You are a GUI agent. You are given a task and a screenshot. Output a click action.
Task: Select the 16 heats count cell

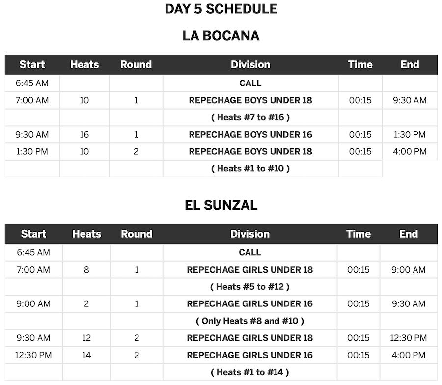(x=84, y=135)
